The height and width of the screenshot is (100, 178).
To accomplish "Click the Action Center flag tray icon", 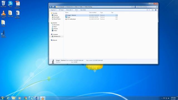I will point(164,98).
